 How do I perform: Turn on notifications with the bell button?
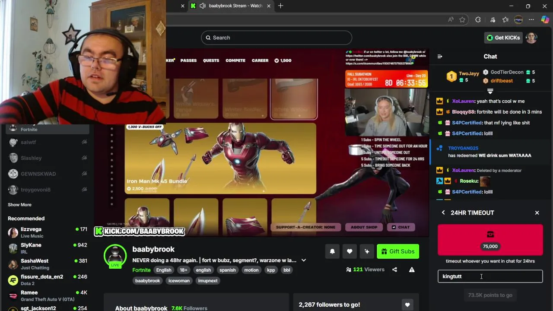(x=332, y=251)
